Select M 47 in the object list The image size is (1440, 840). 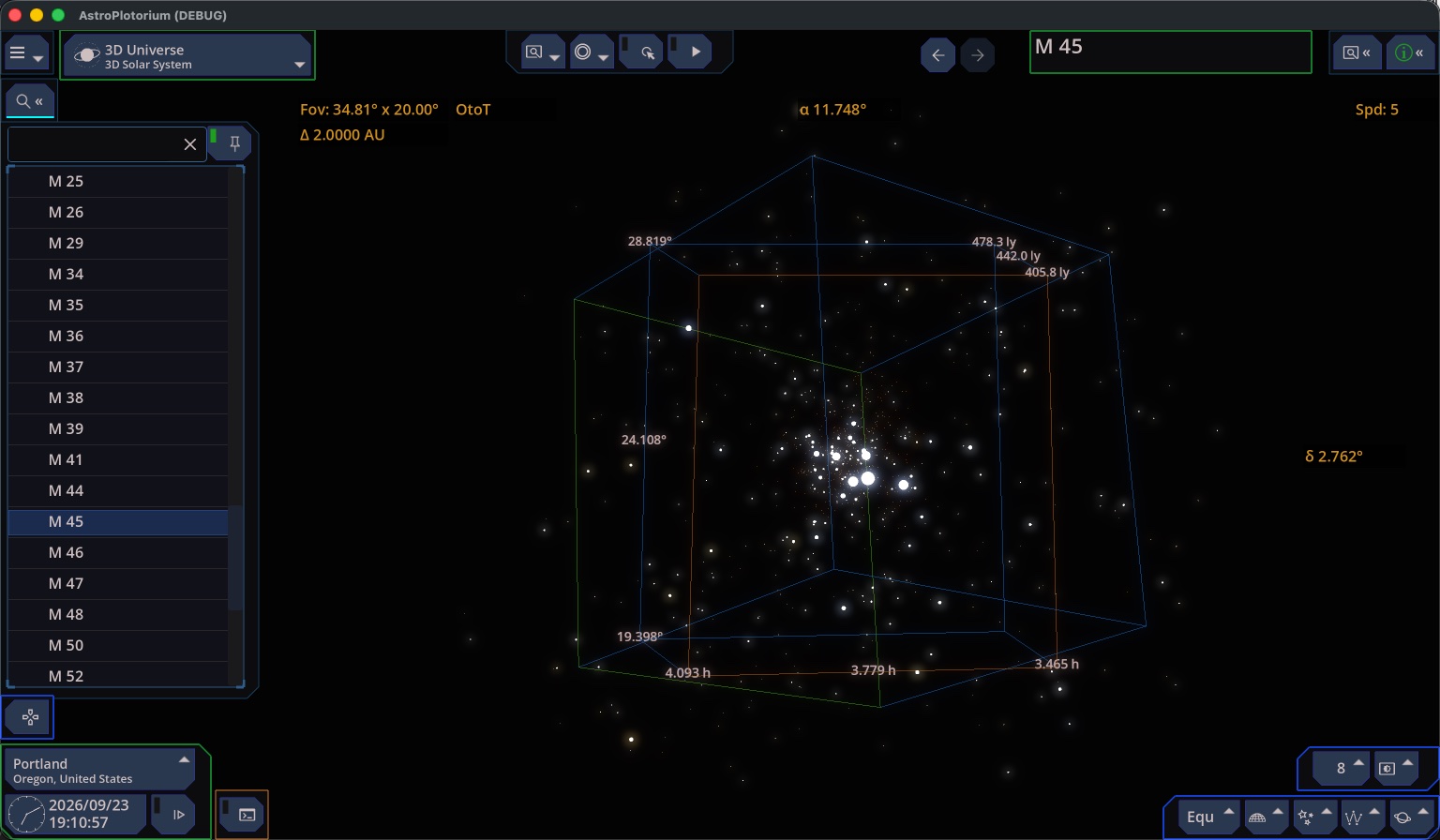point(118,583)
